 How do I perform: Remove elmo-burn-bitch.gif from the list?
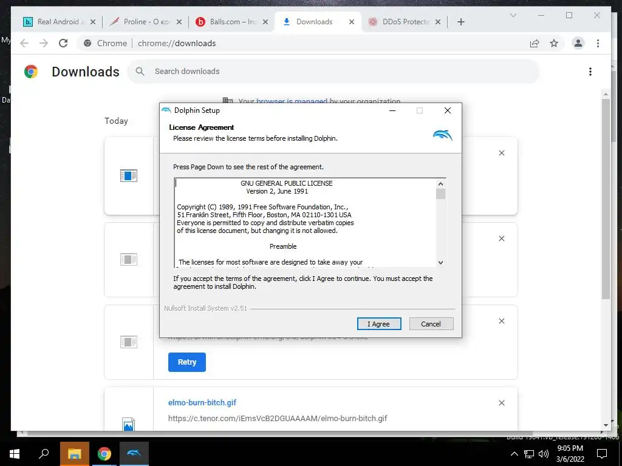pos(501,403)
